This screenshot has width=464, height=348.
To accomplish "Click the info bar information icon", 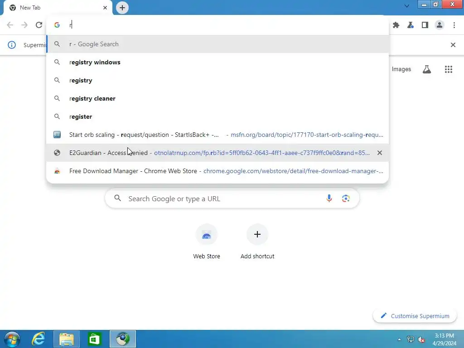I will coord(11,45).
